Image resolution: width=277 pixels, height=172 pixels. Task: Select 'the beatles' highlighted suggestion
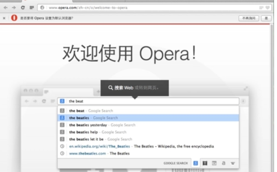[x=148, y=118]
